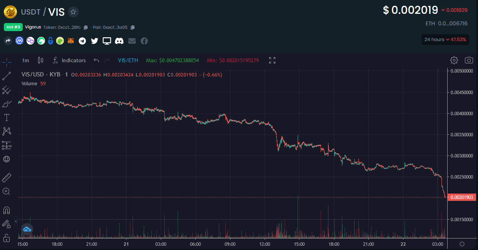The width and height of the screenshot is (478, 250).
Task: Select the Trend Line drawing tool
Action: click(x=7, y=76)
